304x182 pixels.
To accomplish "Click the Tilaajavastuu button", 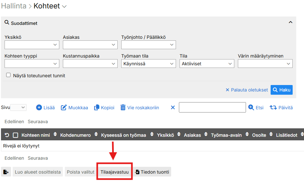I will coord(114,172).
